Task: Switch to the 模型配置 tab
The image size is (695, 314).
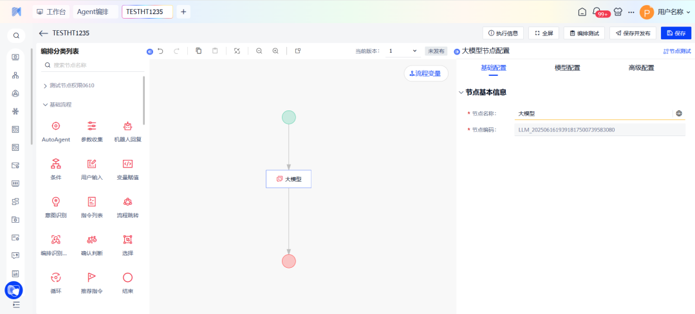Action: coord(567,67)
